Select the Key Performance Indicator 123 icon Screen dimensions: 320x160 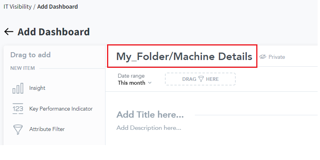18,109
